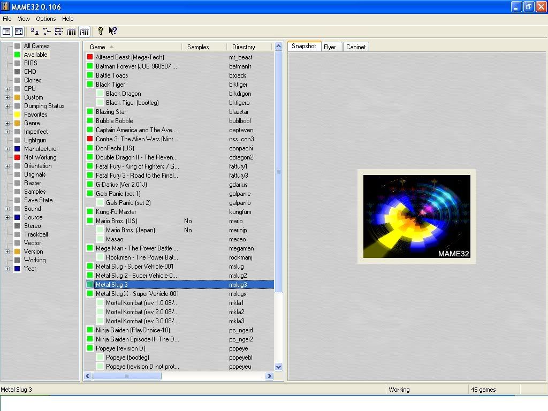The width and height of the screenshot is (548, 411).
Task: Click the Originals folder icon
Action: coord(17,174)
